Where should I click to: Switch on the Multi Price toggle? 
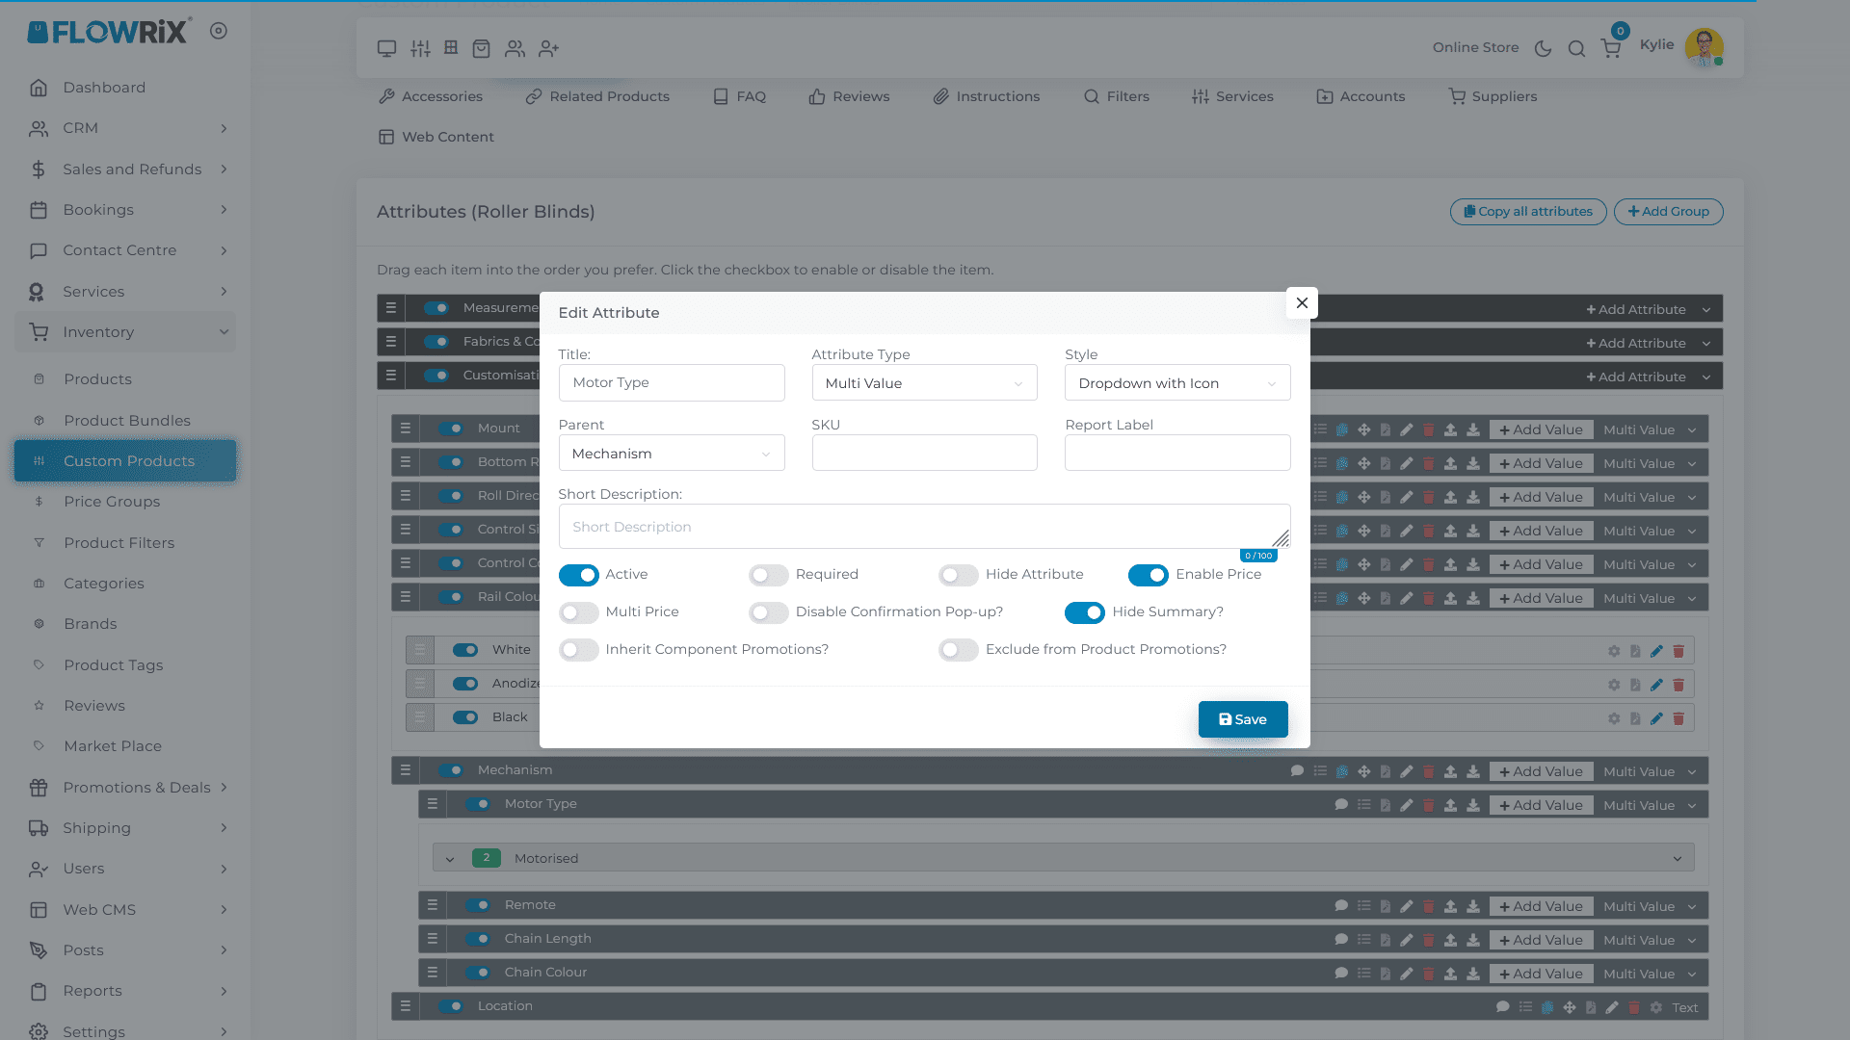point(578,612)
